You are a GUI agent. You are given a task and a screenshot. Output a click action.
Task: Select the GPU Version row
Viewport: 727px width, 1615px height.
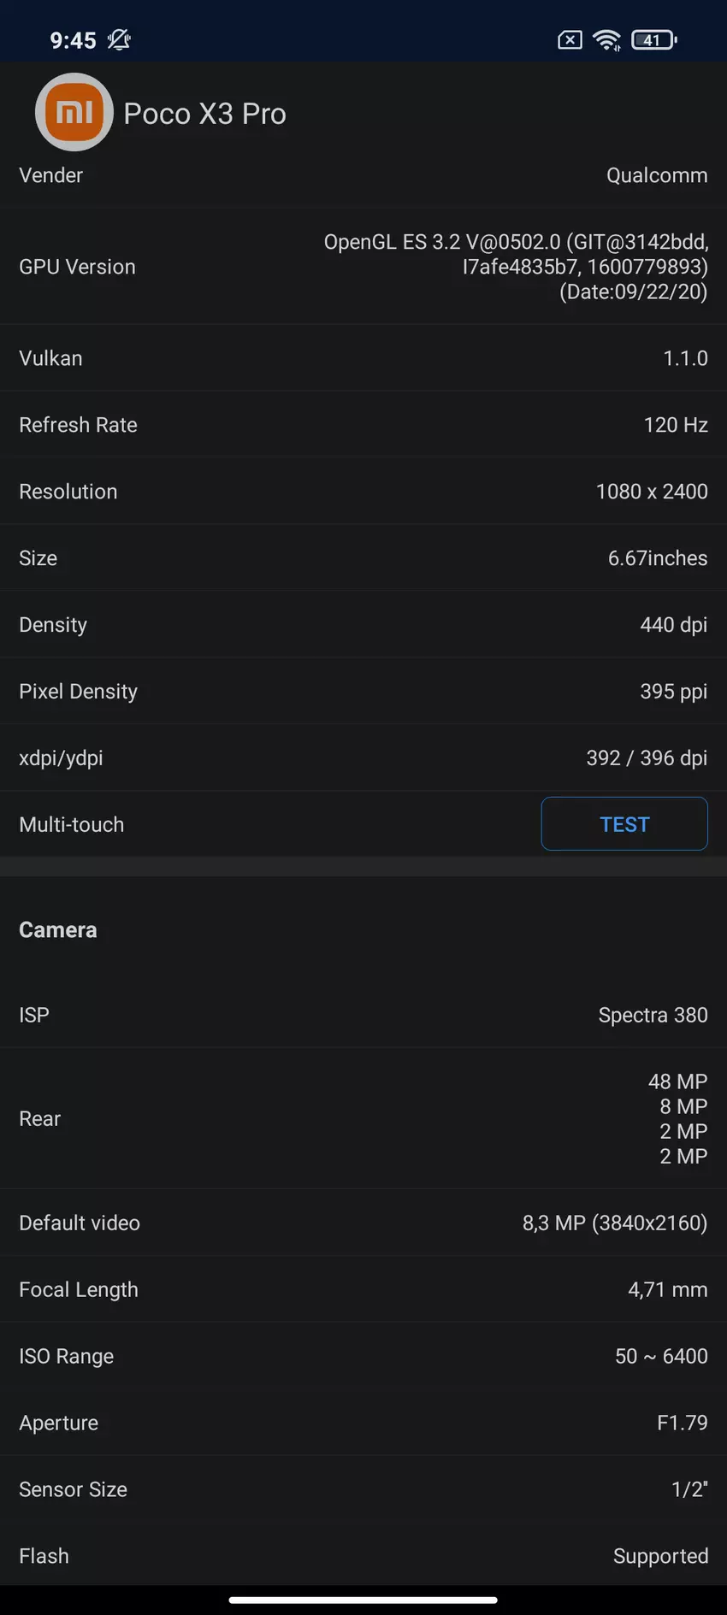(363, 267)
